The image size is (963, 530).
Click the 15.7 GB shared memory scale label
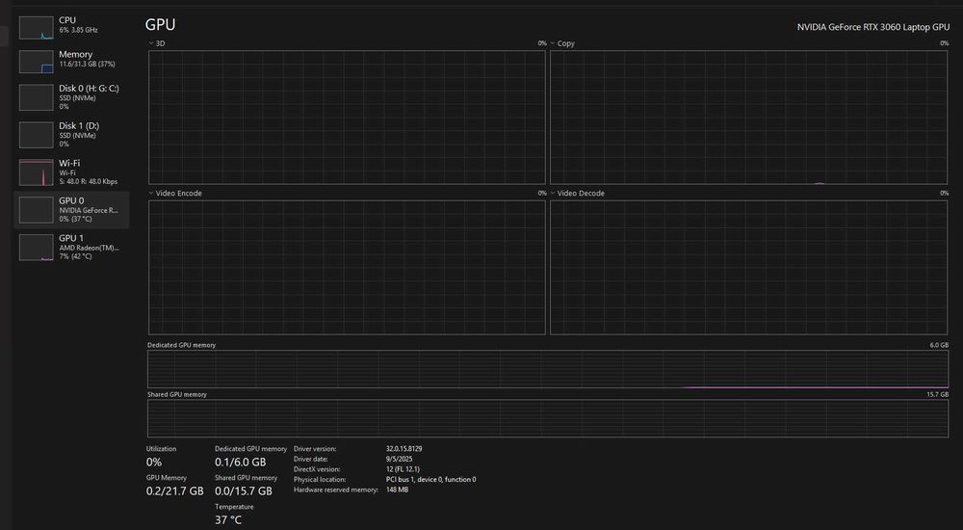click(x=937, y=395)
